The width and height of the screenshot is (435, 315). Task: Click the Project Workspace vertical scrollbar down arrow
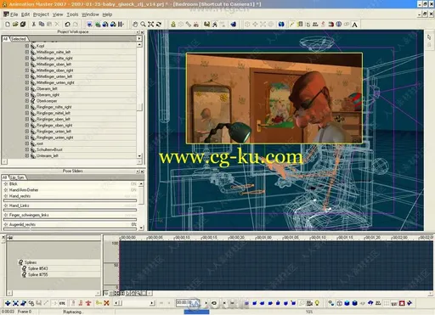139,156
